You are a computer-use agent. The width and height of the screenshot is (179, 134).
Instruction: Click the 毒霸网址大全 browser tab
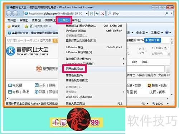[33, 33]
